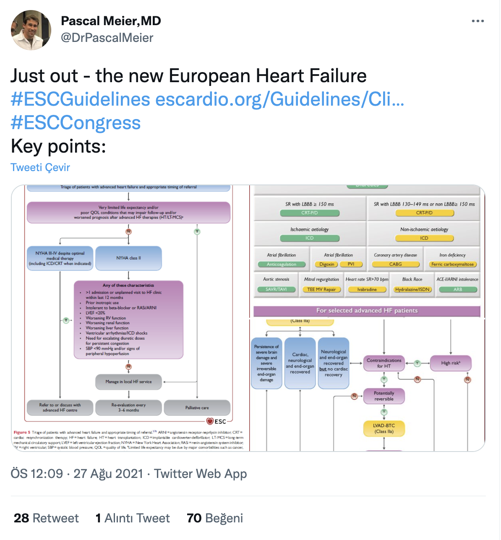
Task: Open the bottom-right LVAD-BTC flowchart image
Action: point(368,385)
